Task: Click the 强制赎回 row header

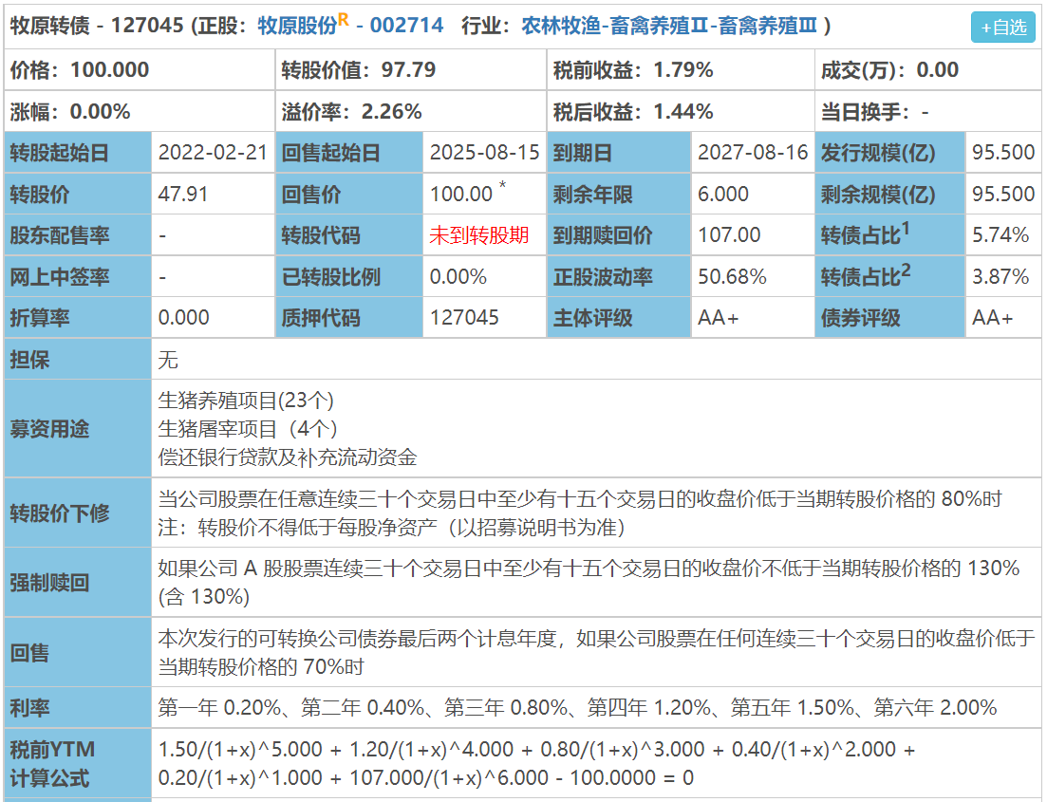Action: click(78, 583)
